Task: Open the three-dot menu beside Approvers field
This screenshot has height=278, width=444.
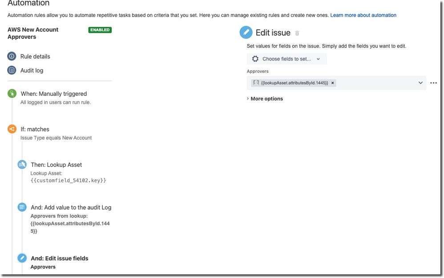Action: point(433,83)
